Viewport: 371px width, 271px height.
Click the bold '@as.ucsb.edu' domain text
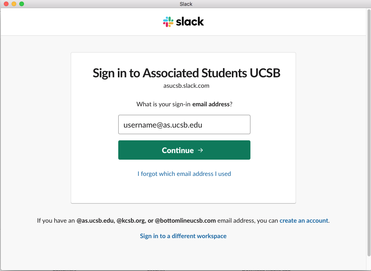click(x=95, y=221)
